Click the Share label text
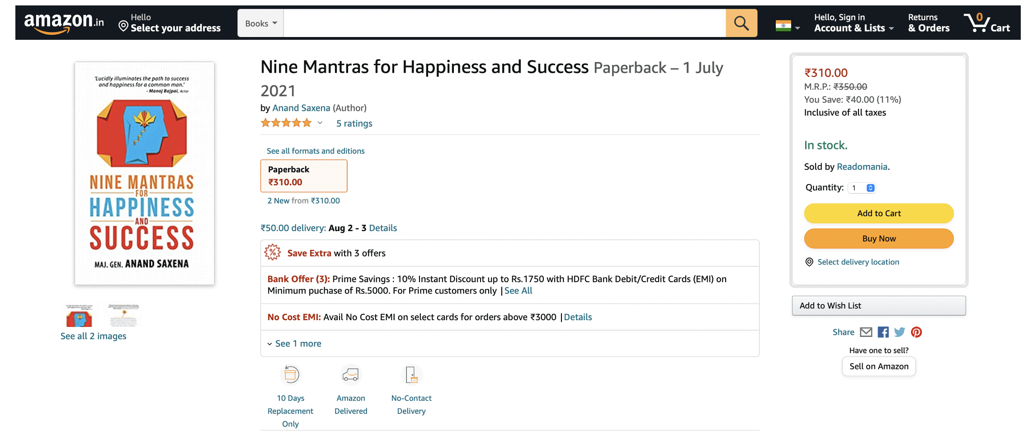1028x445 pixels. 843,332
